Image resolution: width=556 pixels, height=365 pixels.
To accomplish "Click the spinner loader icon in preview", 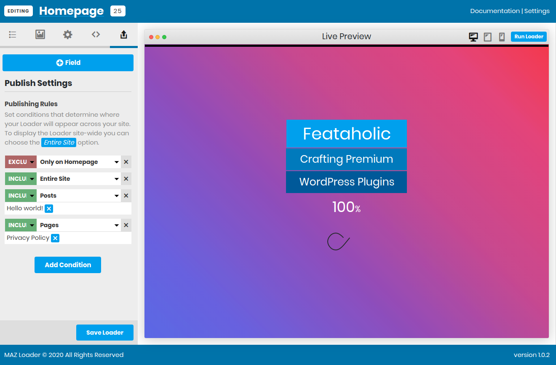I will pos(339,242).
